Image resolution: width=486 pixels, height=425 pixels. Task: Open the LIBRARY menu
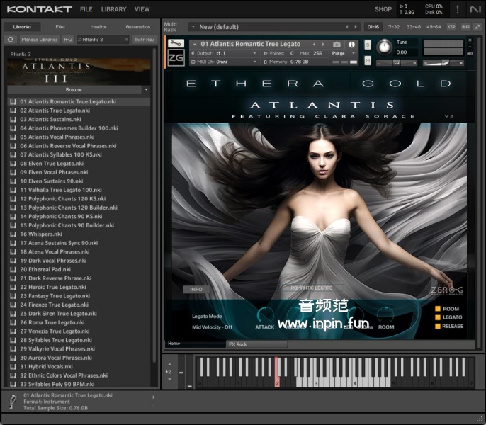(113, 9)
